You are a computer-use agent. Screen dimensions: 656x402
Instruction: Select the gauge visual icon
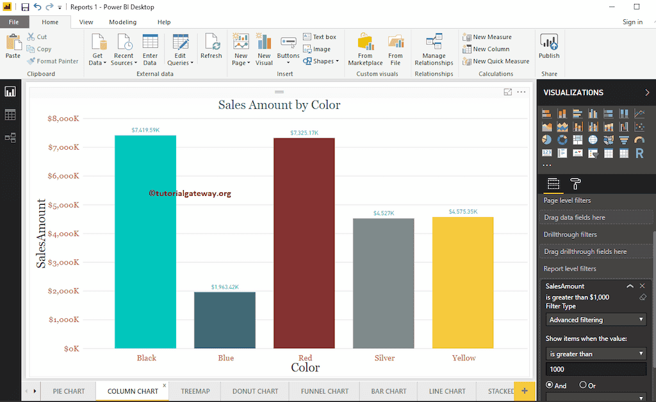[639, 140]
